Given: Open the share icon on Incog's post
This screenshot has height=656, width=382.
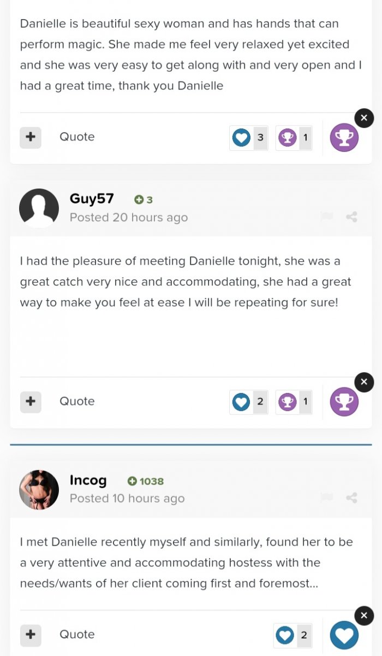Looking at the screenshot, I should (352, 498).
